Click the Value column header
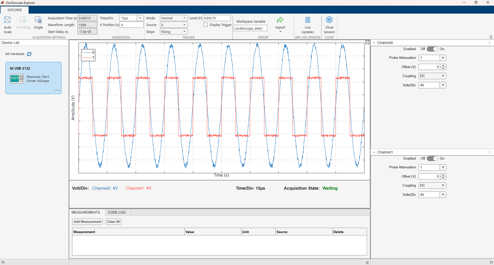Screen dimensions: 494x265 pos(213,232)
